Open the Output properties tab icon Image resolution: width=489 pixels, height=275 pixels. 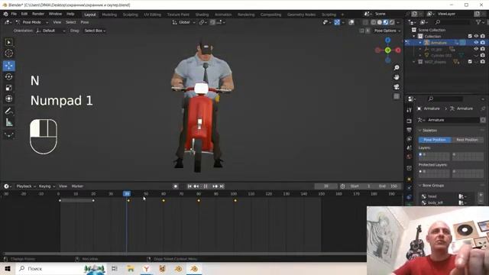coord(410,130)
